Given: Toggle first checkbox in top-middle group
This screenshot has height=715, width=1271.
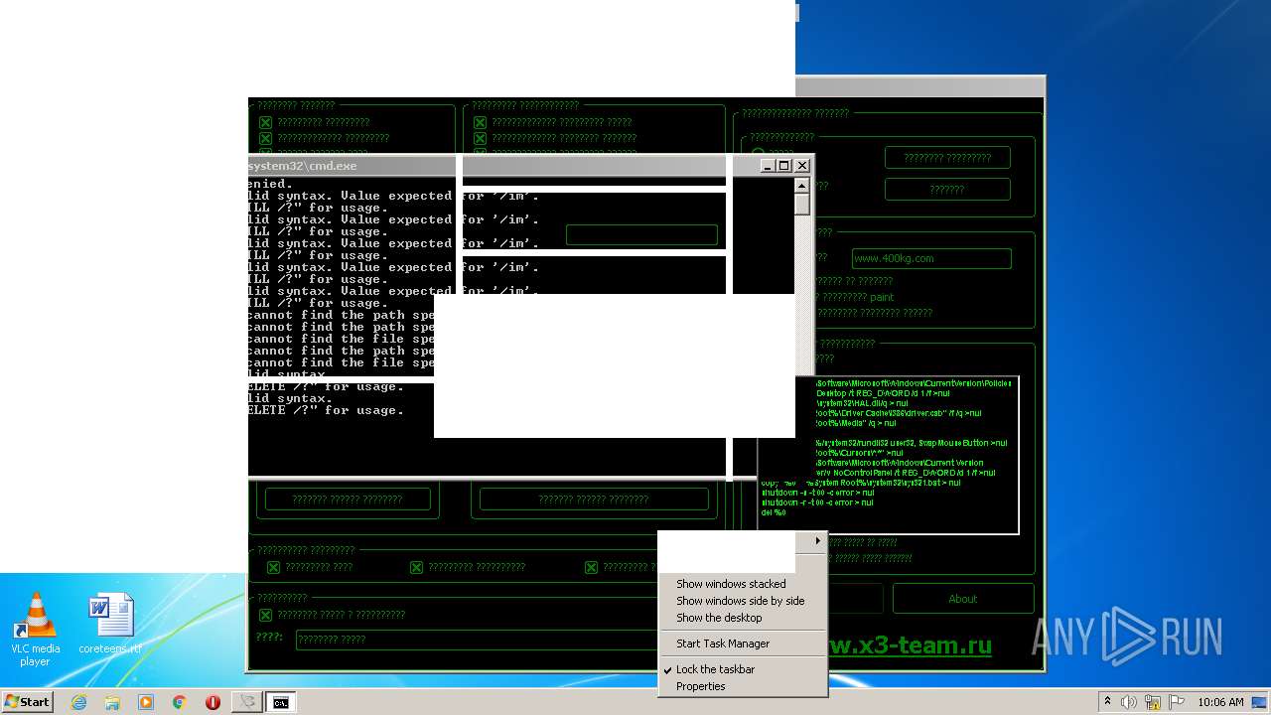Looking at the screenshot, I should 480,122.
